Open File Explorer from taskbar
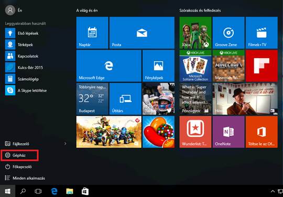This screenshot has width=283, height=197. point(70,191)
